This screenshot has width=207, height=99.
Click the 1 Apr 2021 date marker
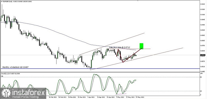[x=91, y=97]
